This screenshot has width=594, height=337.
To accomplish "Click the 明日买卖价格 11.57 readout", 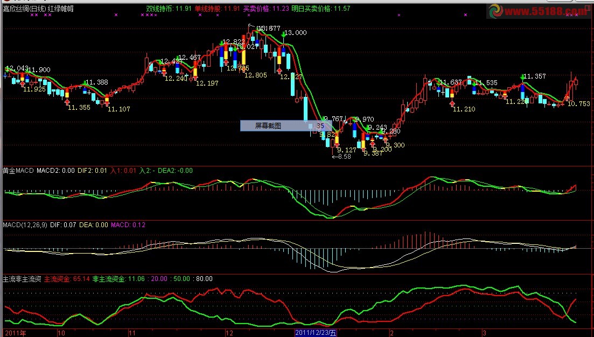I will click(x=321, y=8).
